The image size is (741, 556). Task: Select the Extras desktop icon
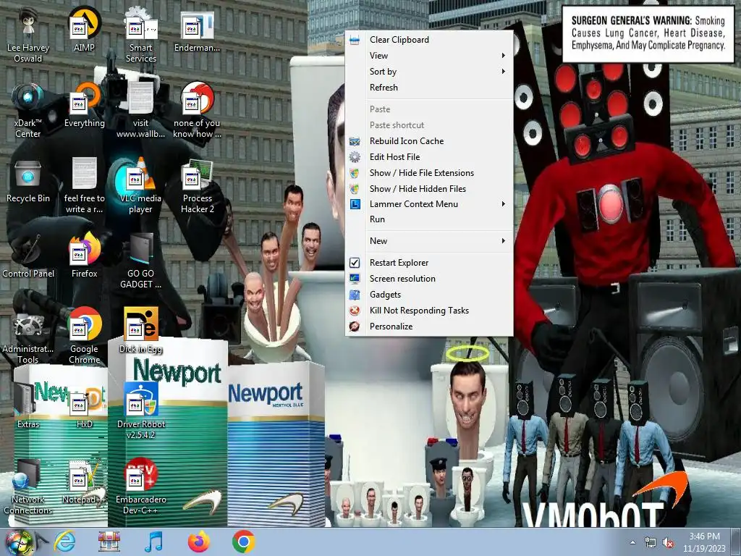tap(28, 405)
